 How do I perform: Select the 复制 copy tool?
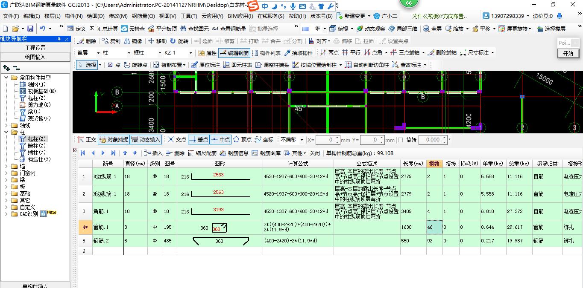click(x=111, y=41)
